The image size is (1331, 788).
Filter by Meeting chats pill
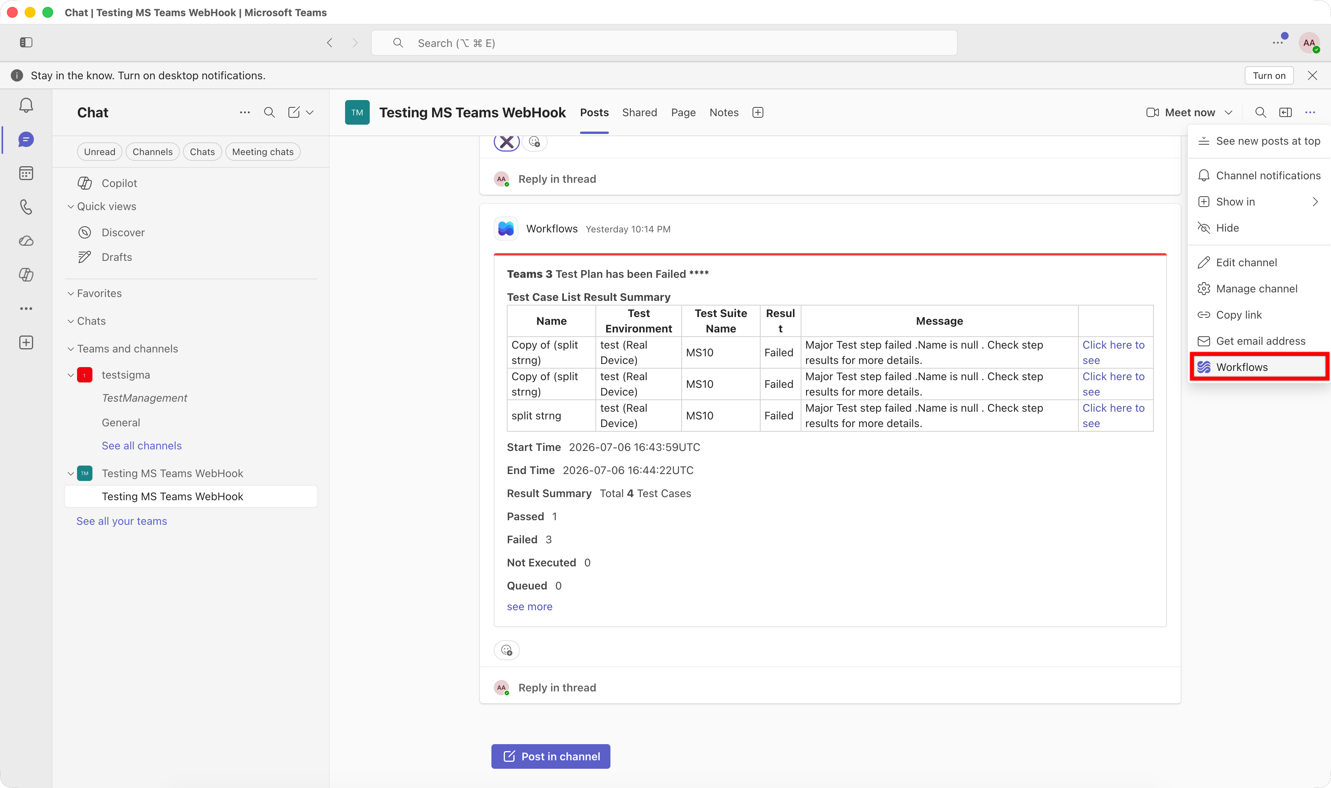pos(263,152)
